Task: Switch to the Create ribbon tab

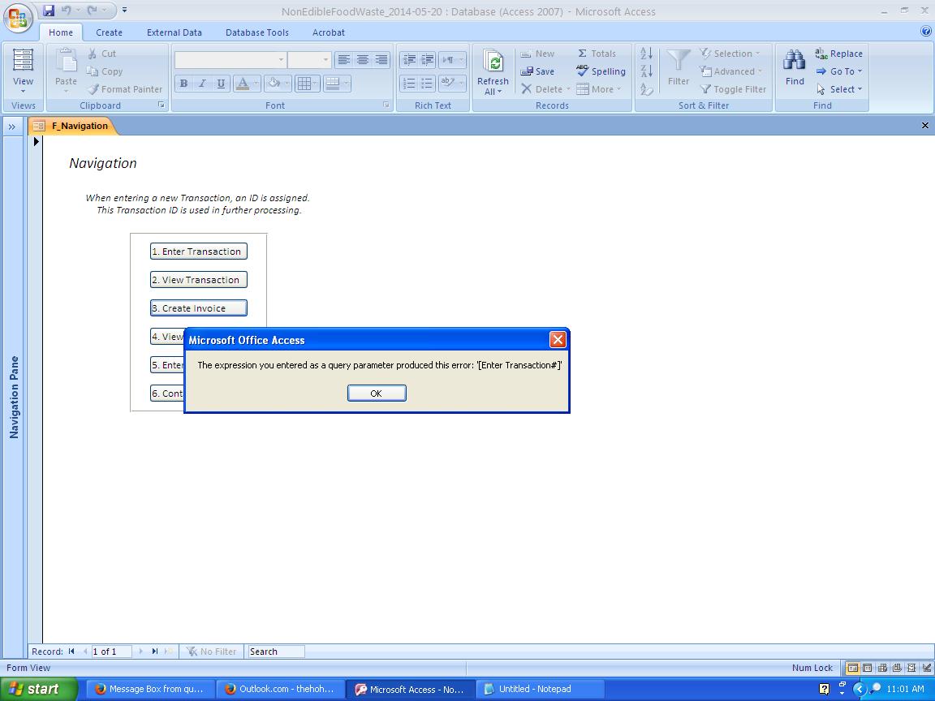Action: [x=109, y=32]
